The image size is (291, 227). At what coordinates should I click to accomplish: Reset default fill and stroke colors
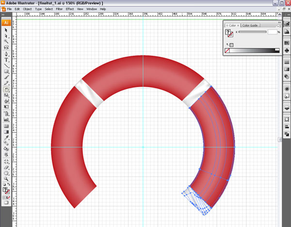coord(4,184)
